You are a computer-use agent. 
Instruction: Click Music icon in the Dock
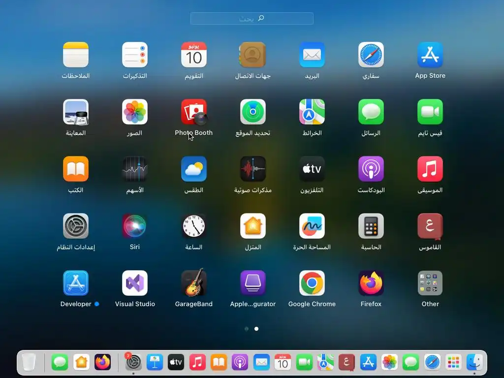(x=197, y=362)
